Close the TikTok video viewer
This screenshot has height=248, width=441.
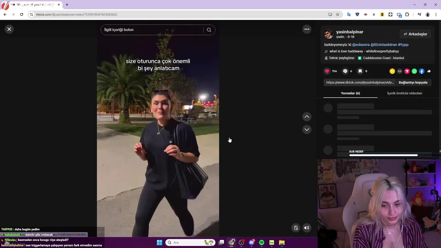tap(9, 29)
